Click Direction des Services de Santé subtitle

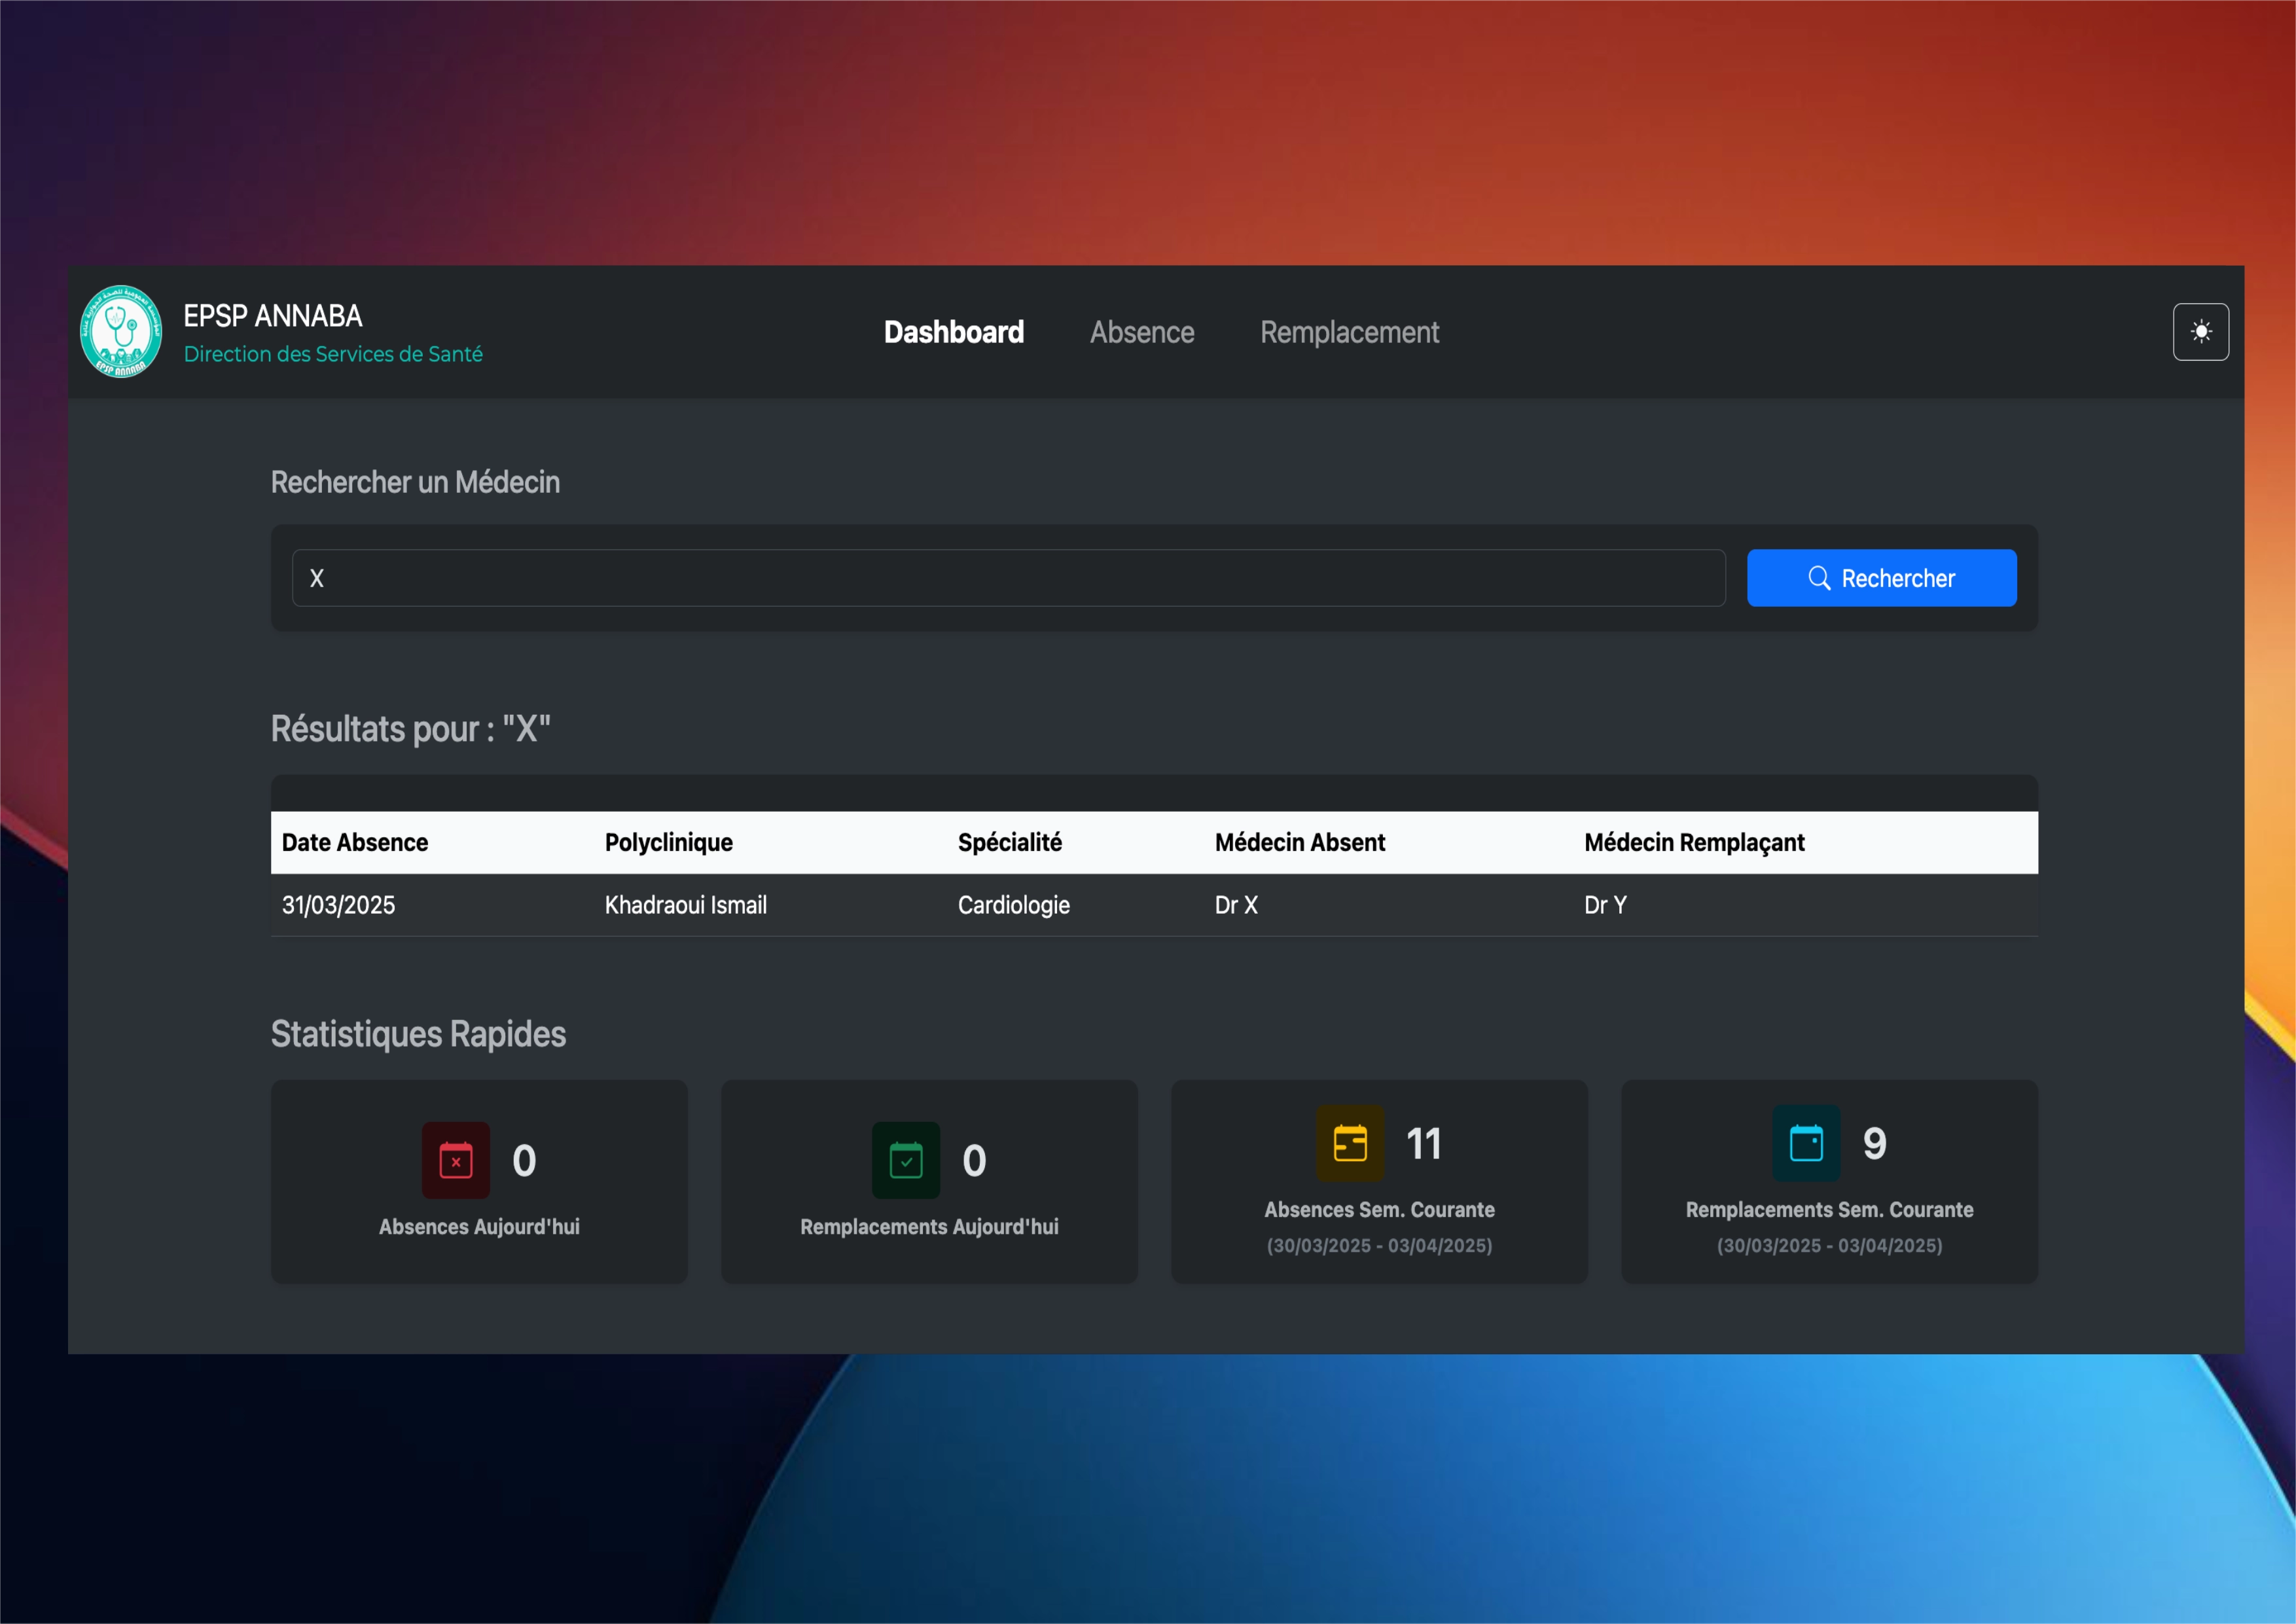click(333, 354)
